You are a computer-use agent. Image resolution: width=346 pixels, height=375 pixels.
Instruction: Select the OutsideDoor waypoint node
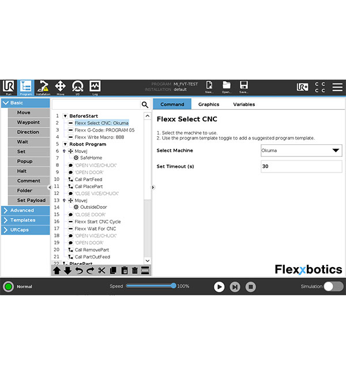coord(93,207)
